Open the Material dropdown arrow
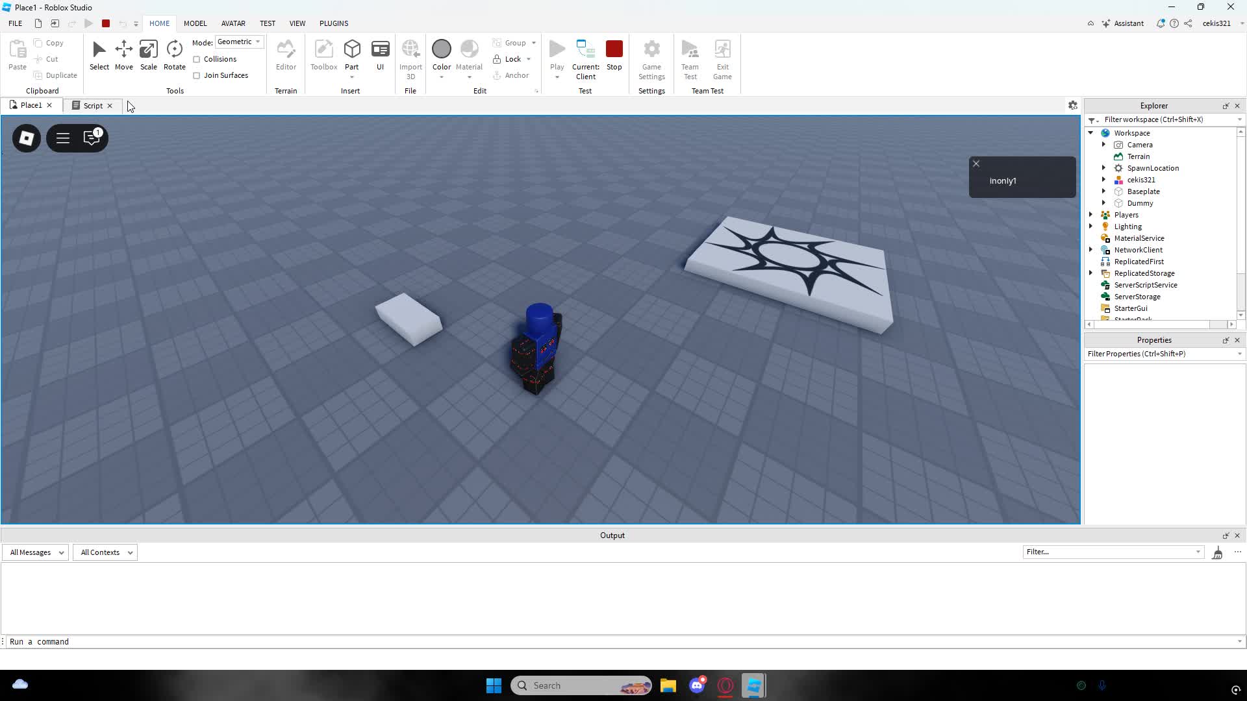Viewport: 1247px width, 701px height. point(469,77)
